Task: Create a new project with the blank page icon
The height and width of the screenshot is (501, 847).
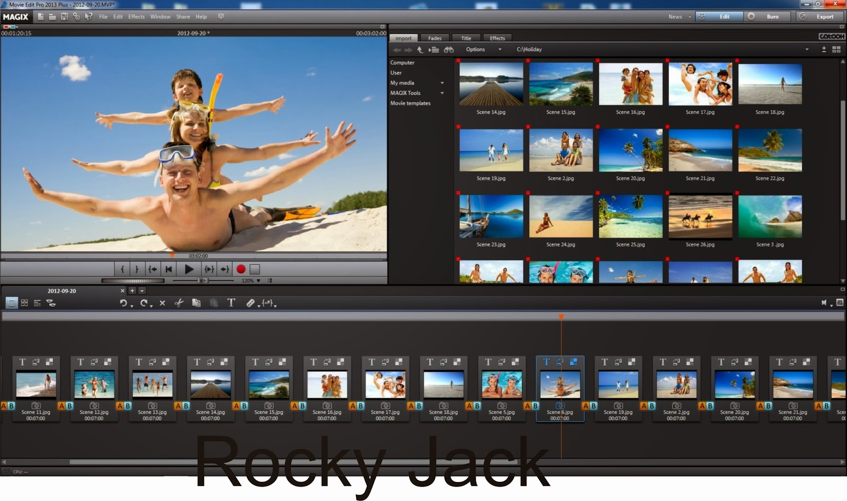Action: point(41,16)
